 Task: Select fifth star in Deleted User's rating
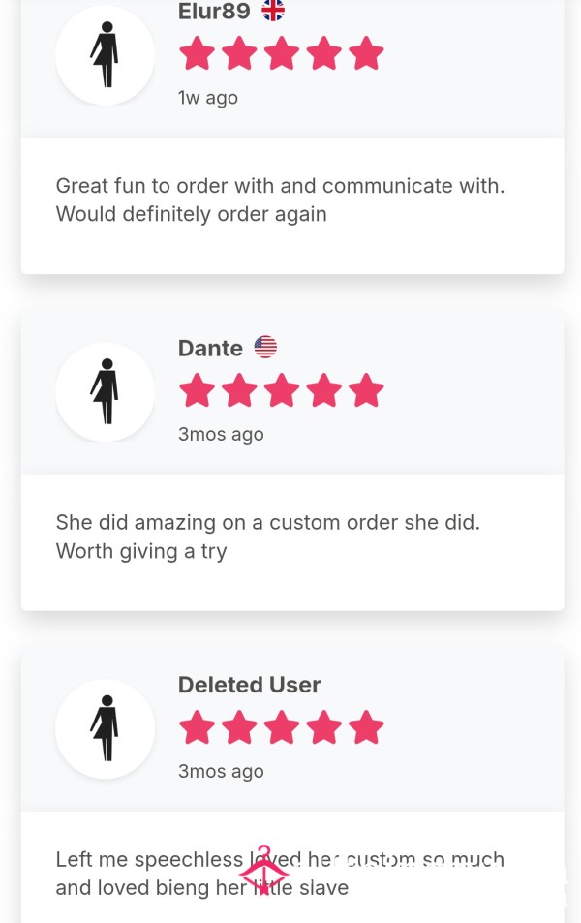click(366, 727)
